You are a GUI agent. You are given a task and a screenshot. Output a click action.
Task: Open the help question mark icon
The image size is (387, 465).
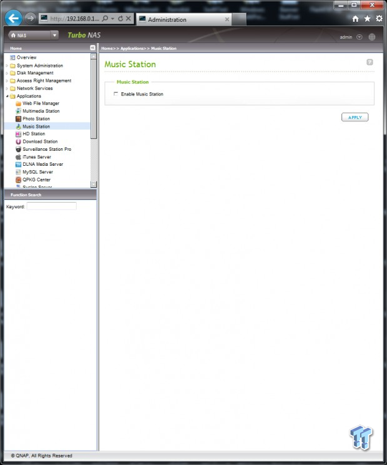pyautogui.click(x=370, y=62)
